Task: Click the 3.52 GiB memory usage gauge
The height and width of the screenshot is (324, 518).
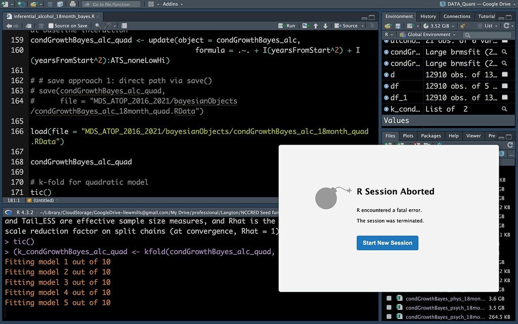Action: point(437,25)
